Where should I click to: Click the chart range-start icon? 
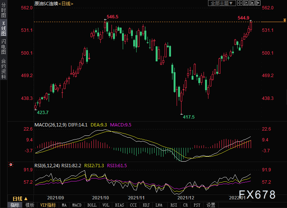click(x=246, y=3)
